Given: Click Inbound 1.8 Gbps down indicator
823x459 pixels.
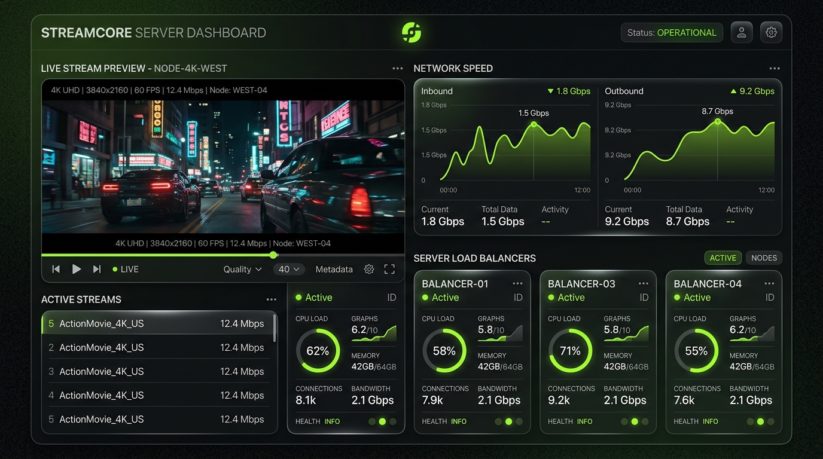Looking at the screenshot, I should coord(569,91).
